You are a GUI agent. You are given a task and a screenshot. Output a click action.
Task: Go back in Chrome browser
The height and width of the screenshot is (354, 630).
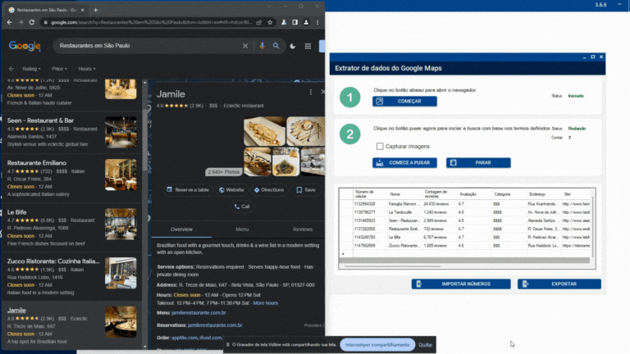[10, 22]
